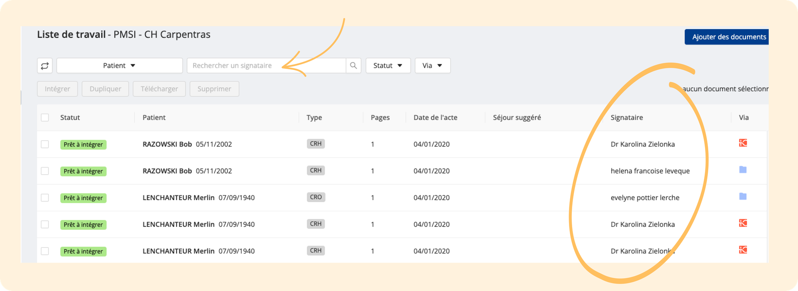This screenshot has height=291, width=798.
Task: Click the Dupliquer button
Action: point(105,89)
